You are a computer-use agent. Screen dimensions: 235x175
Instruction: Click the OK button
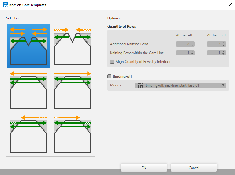[144, 168]
